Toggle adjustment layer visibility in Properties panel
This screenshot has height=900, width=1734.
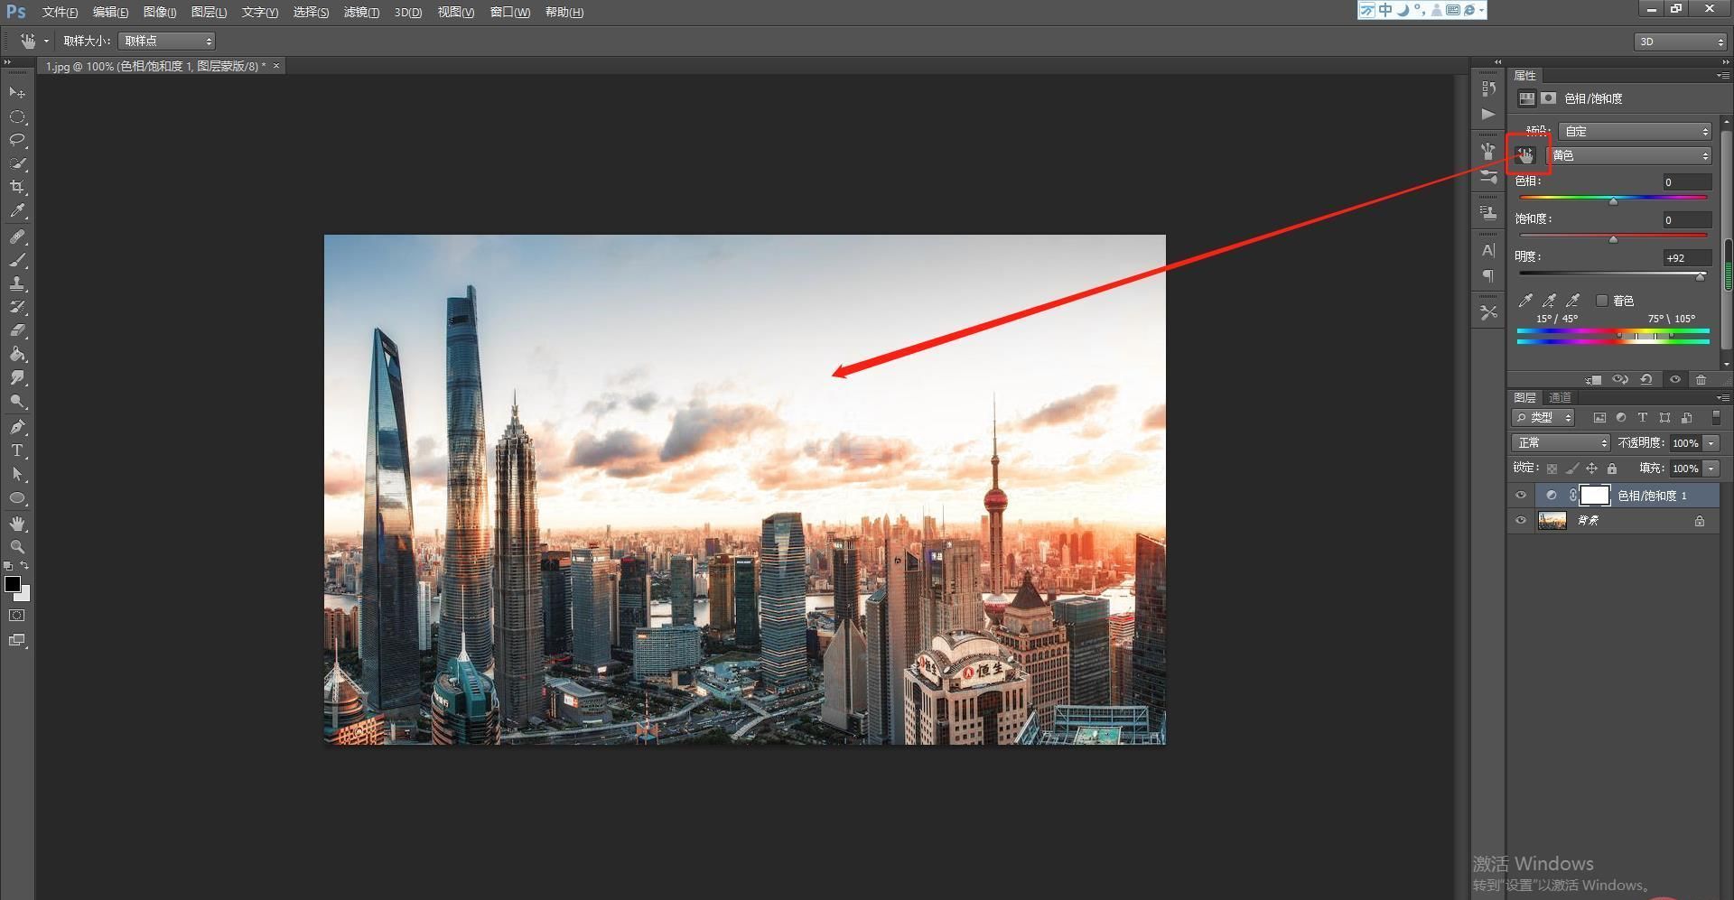coord(1674,380)
